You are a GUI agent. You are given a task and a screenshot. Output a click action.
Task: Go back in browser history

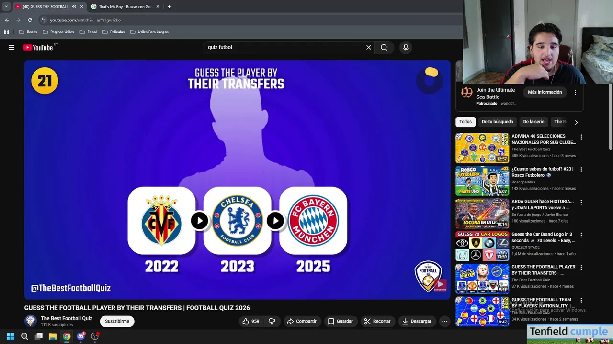click(7, 20)
